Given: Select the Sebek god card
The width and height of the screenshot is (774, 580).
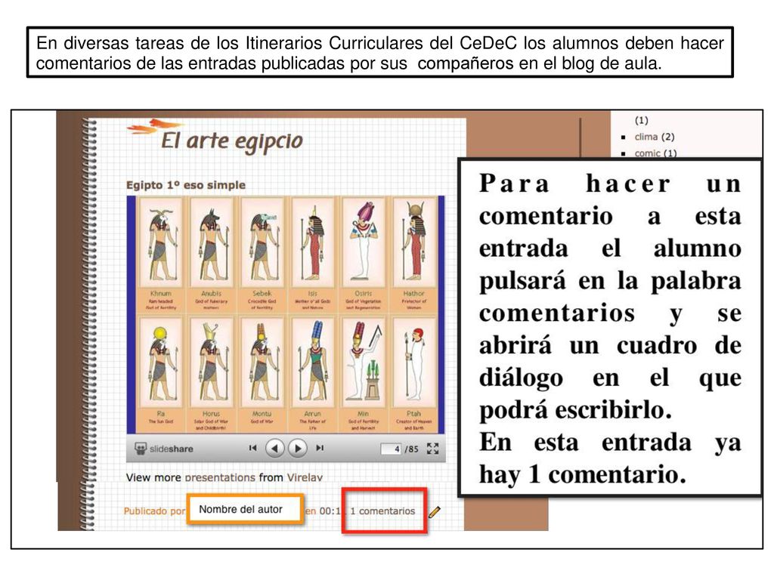Looking at the screenshot, I should click(x=262, y=255).
